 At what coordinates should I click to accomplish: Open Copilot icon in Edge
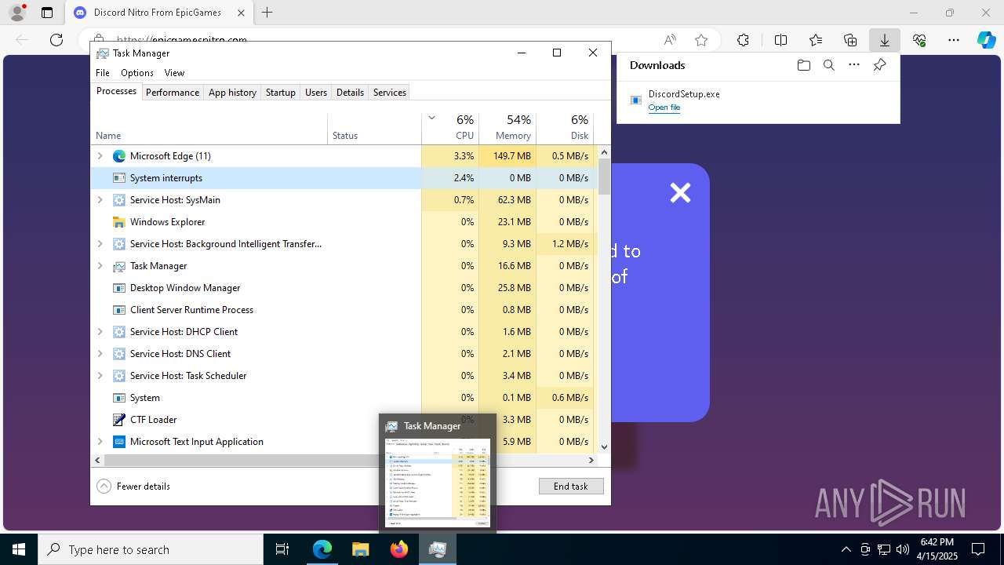(x=986, y=40)
